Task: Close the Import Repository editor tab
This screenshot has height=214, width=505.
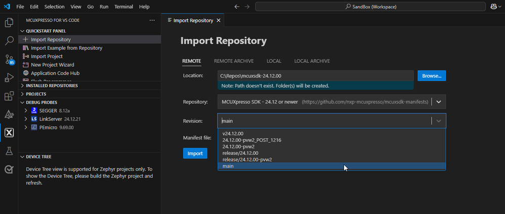Action: (x=219, y=21)
